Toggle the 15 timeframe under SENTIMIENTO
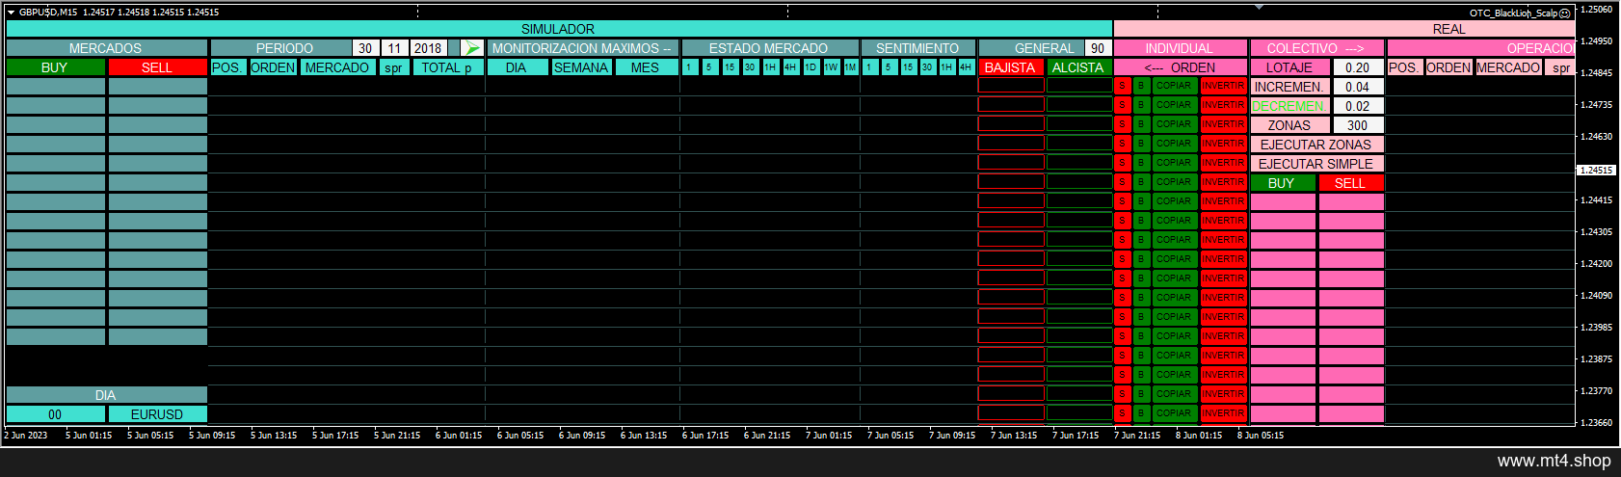This screenshot has height=477, width=1621. pyautogui.click(x=908, y=67)
